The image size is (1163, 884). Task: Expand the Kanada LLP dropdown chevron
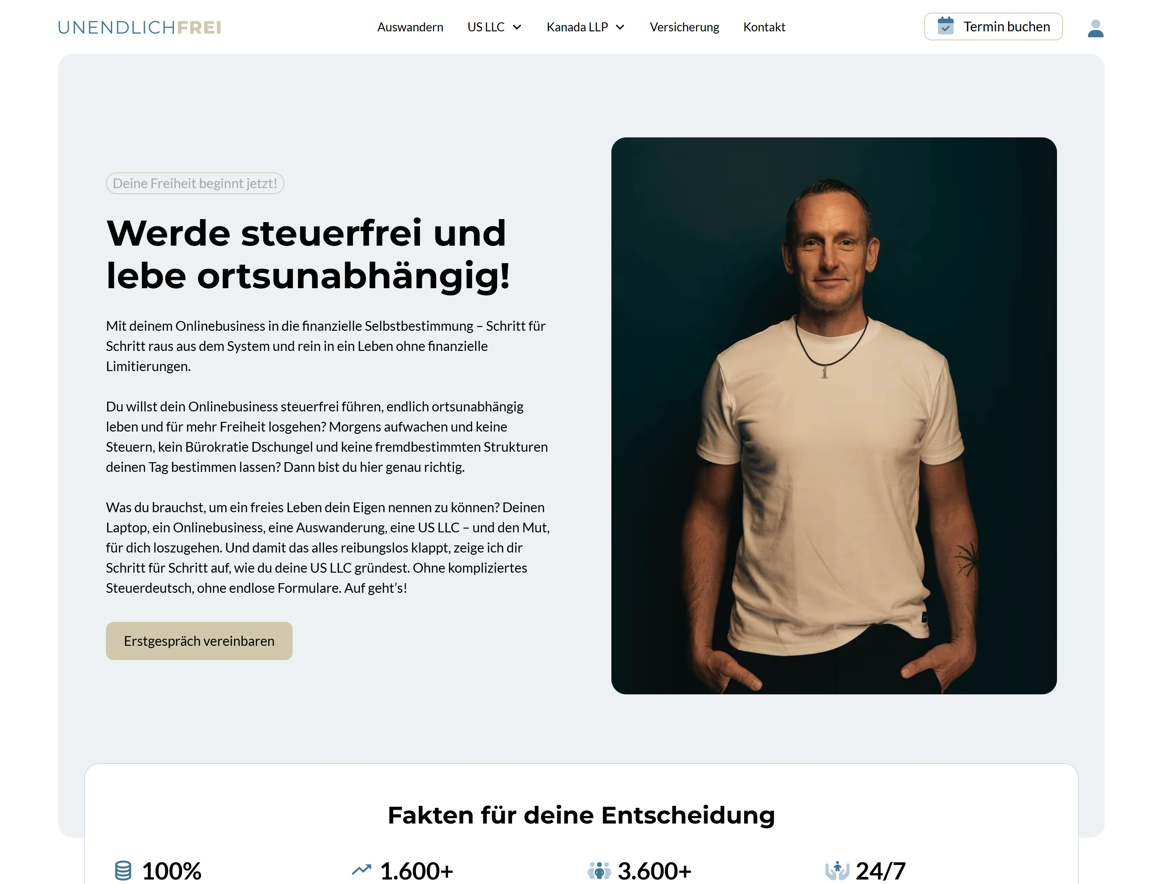click(x=620, y=27)
